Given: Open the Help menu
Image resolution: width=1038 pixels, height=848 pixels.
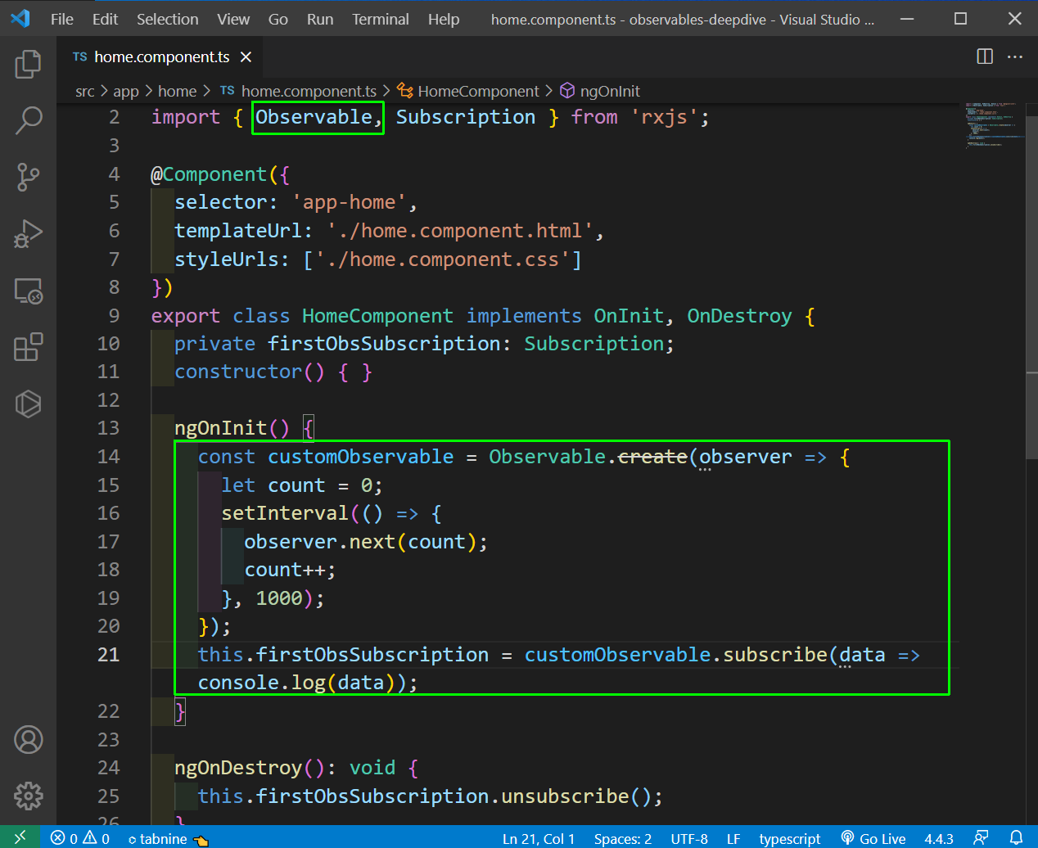Looking at the screenshot, I should click(444, 19).
